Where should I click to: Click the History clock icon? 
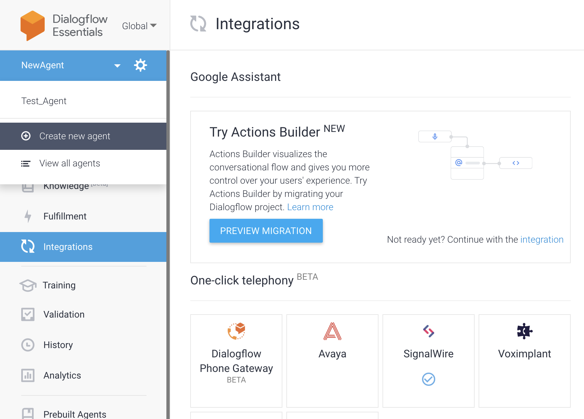point(28,345)
